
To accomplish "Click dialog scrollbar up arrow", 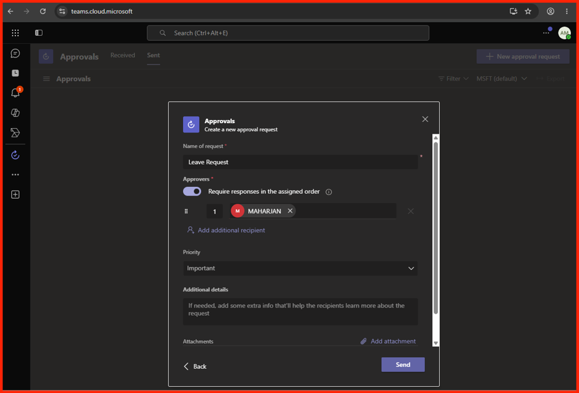I will point(435,137).
